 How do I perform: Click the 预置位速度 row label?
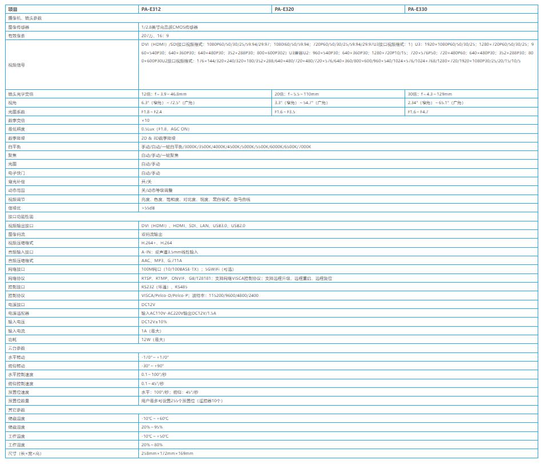click(19, 392)
